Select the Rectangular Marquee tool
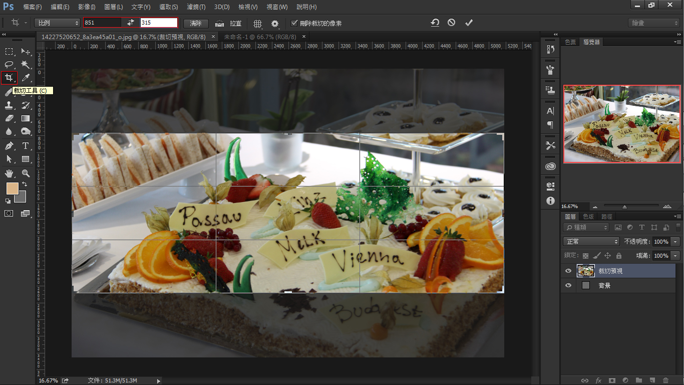 click(9, 51)
